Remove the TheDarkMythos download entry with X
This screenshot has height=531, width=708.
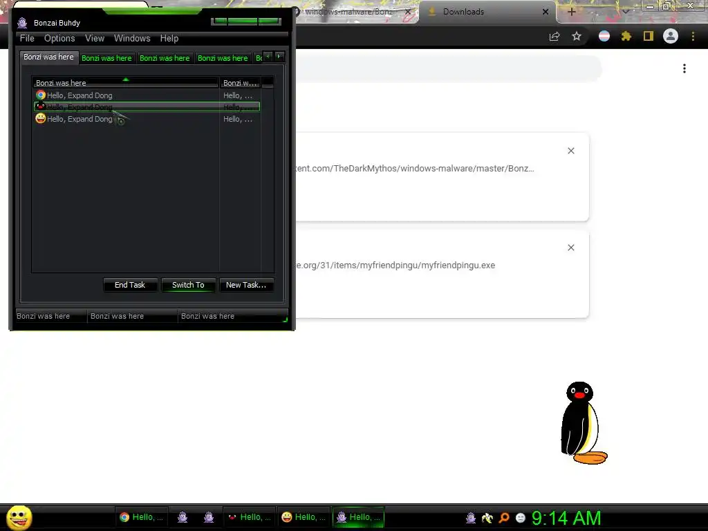[571, 151]
